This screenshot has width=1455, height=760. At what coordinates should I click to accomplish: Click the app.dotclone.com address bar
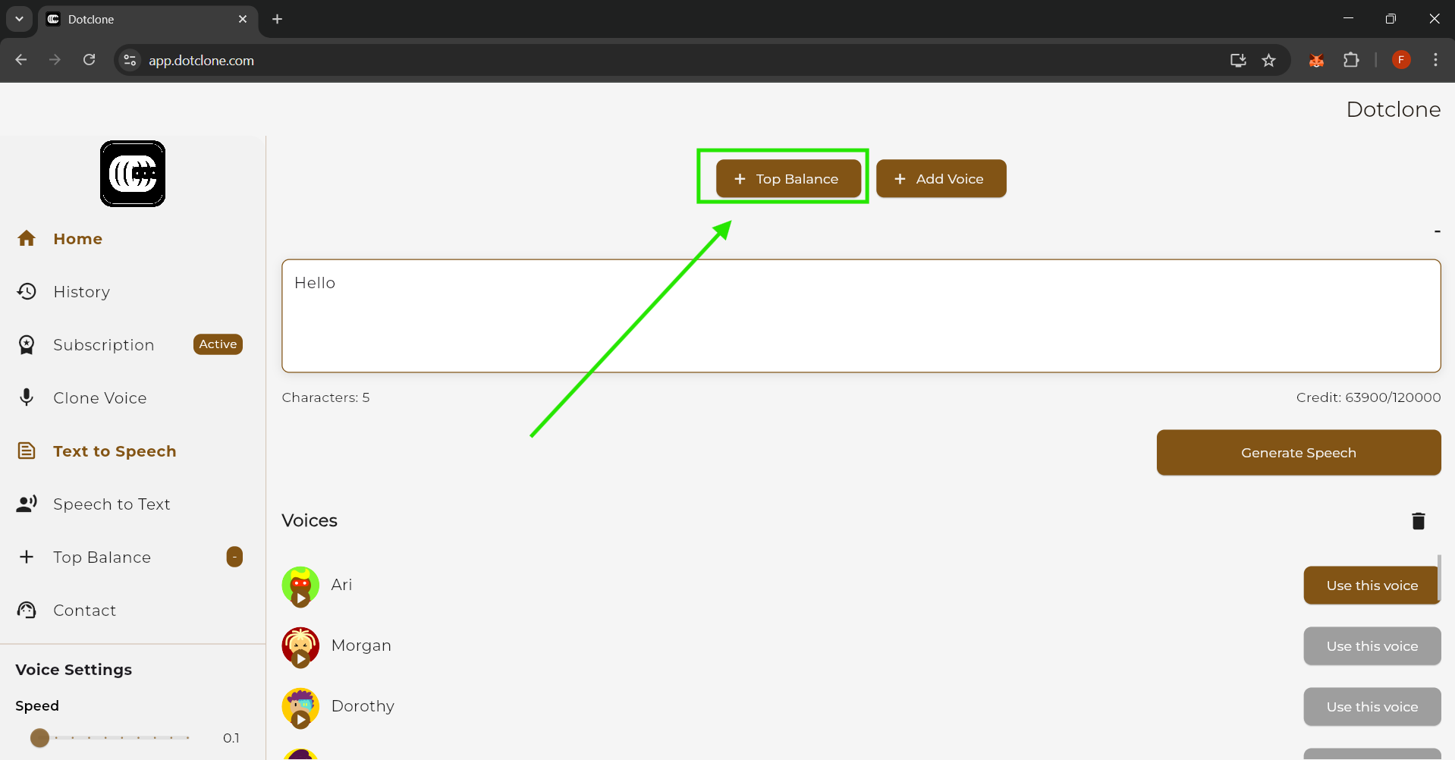click(x=201, y=61)
